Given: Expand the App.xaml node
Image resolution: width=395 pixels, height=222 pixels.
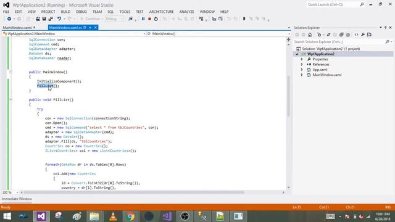Looking at the screenshot, I should [302, 70].
